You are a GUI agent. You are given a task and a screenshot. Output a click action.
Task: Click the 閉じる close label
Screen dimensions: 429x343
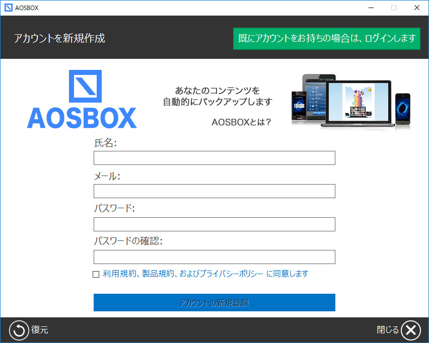point(388,329)
